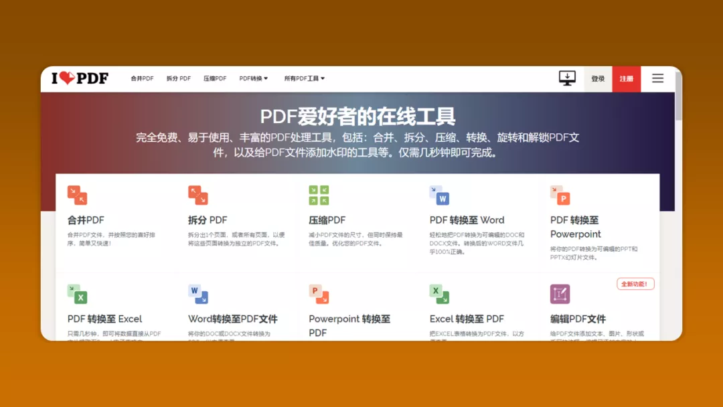Screen dimensions: 723x407
Task: Open the 压缩PDF card title
Action: [327, 220]
